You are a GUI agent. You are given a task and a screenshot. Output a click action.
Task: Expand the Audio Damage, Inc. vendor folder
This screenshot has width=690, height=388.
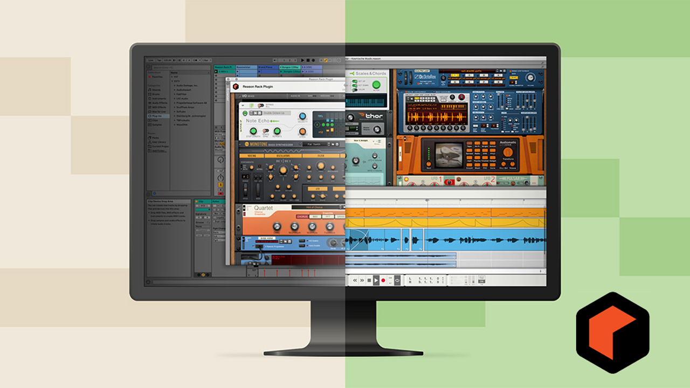tap(174, 86)
